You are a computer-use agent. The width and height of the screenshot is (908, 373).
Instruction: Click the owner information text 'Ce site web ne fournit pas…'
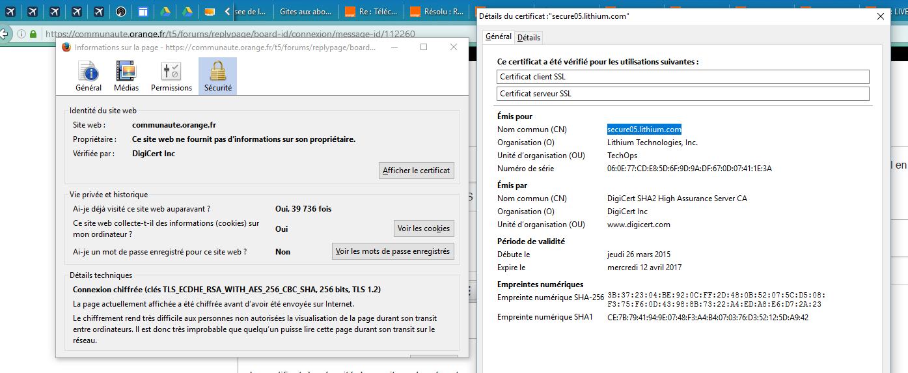(243, 139)
